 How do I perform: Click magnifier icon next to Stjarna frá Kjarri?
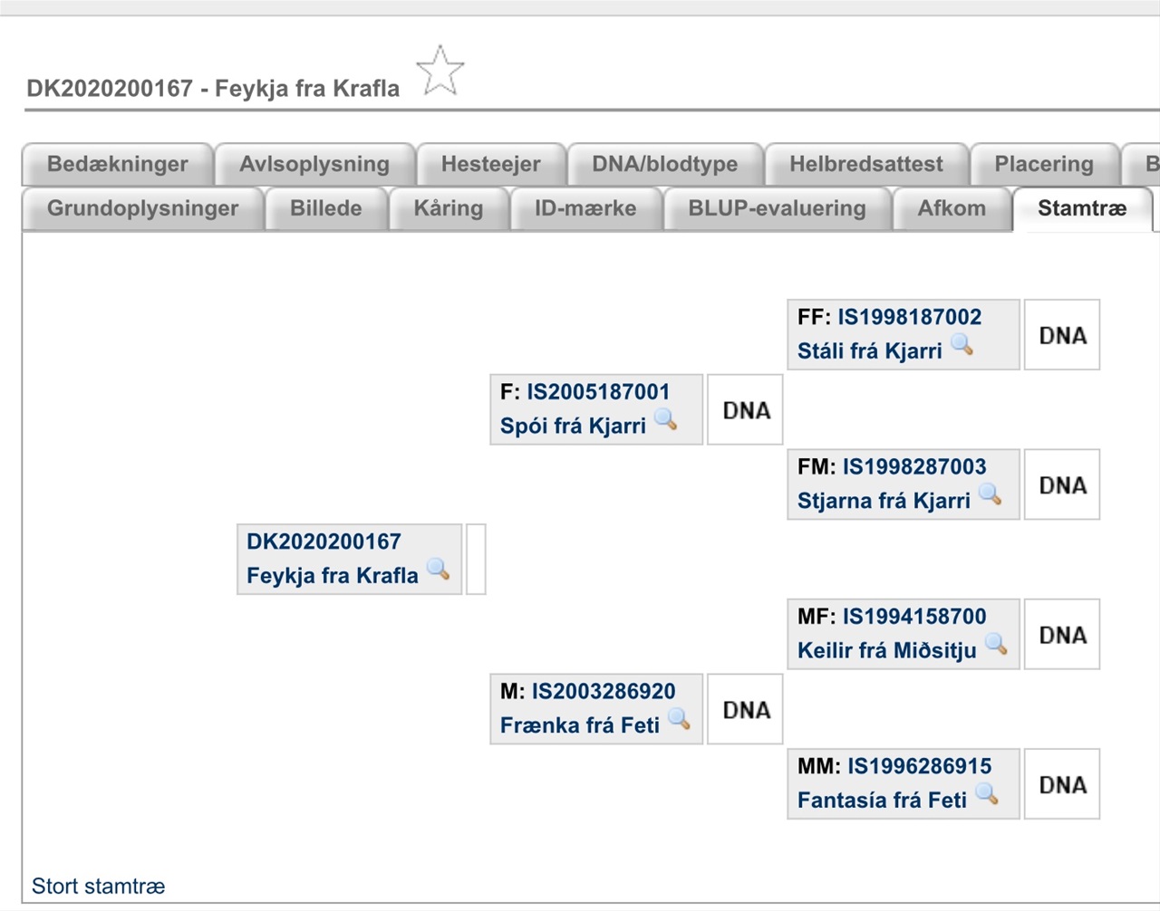click(x=991, y=494)
